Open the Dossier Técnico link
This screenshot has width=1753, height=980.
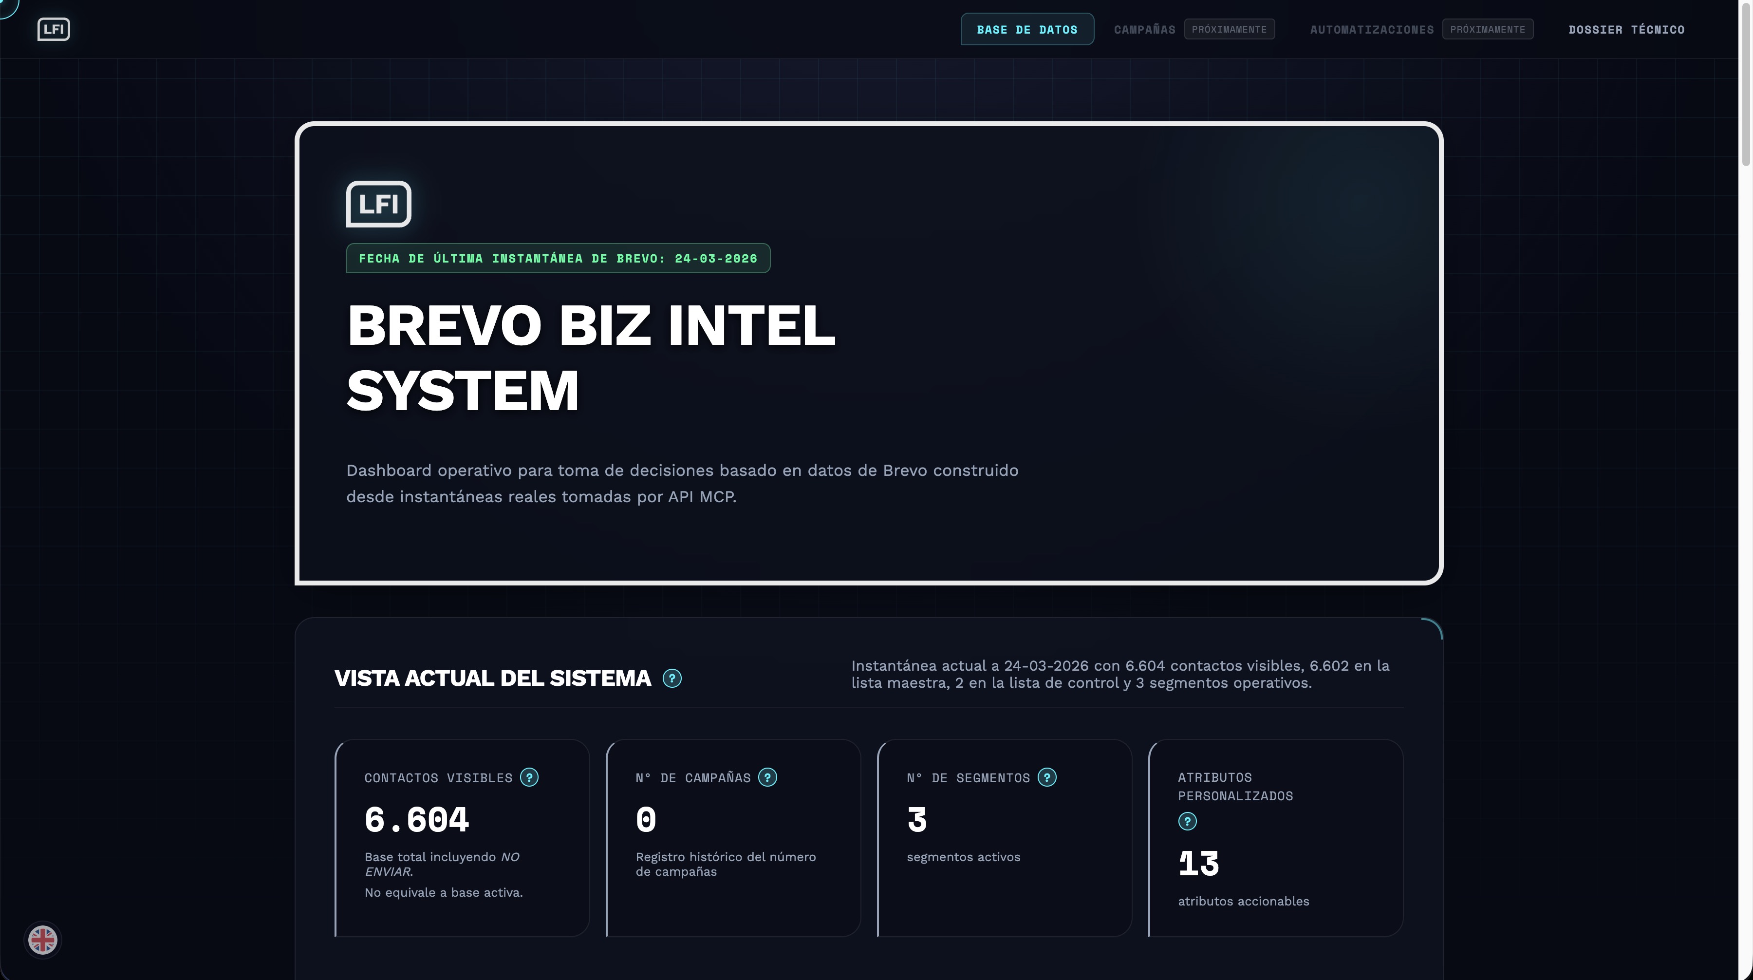pos(1626,29)
